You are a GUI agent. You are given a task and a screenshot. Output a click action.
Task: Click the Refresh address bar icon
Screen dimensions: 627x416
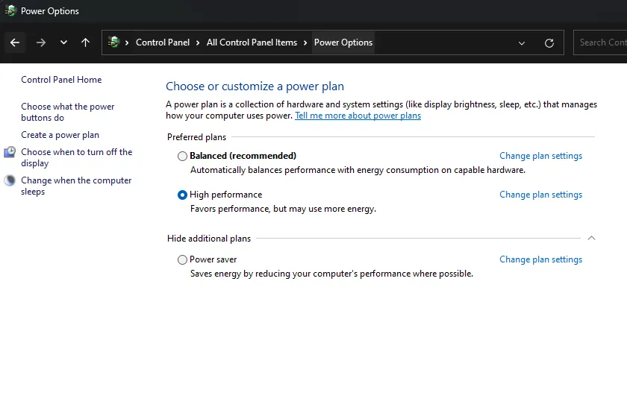tap(549, 43)
